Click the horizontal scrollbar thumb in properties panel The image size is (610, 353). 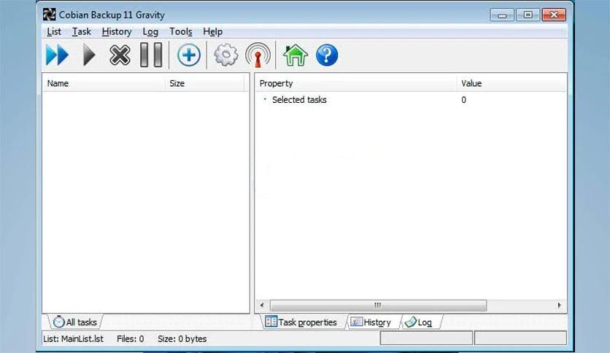pos(378,305)
